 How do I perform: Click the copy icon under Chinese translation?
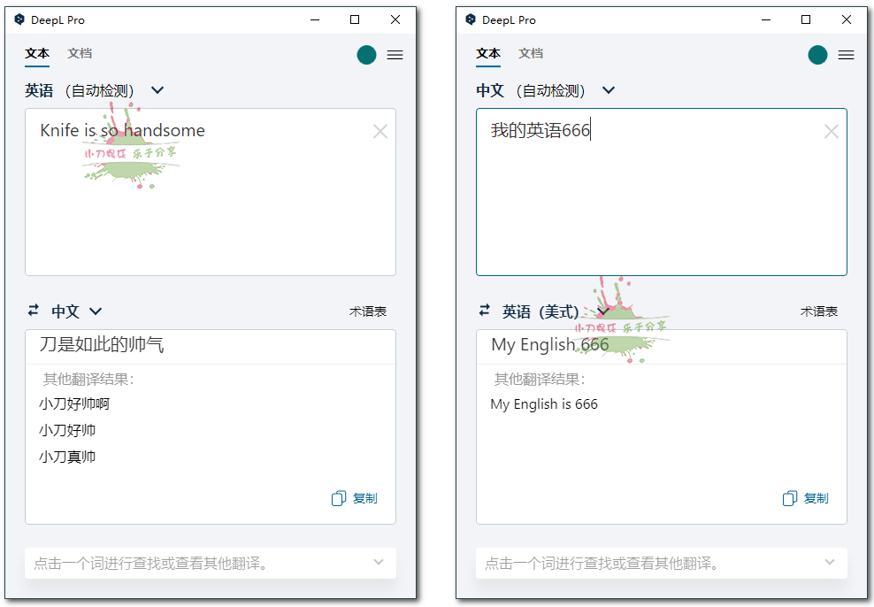(338, 497)
